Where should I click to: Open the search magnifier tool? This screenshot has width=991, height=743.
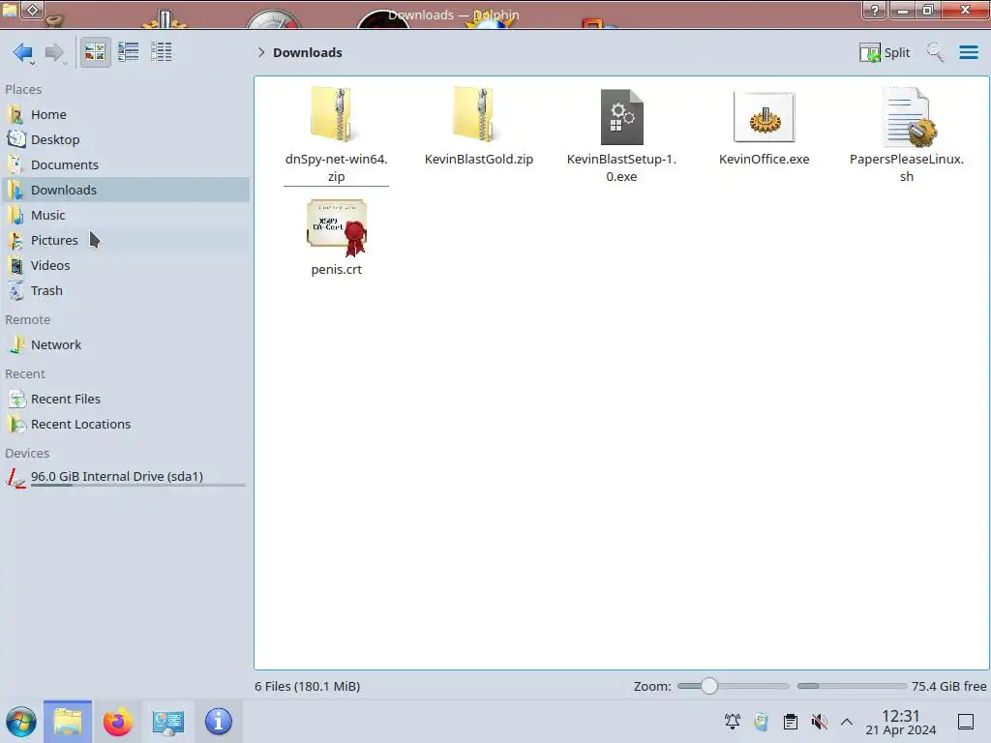(935, 52)
